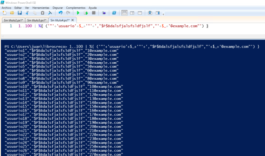Click console text 5@example.com

tap(102, 67)
